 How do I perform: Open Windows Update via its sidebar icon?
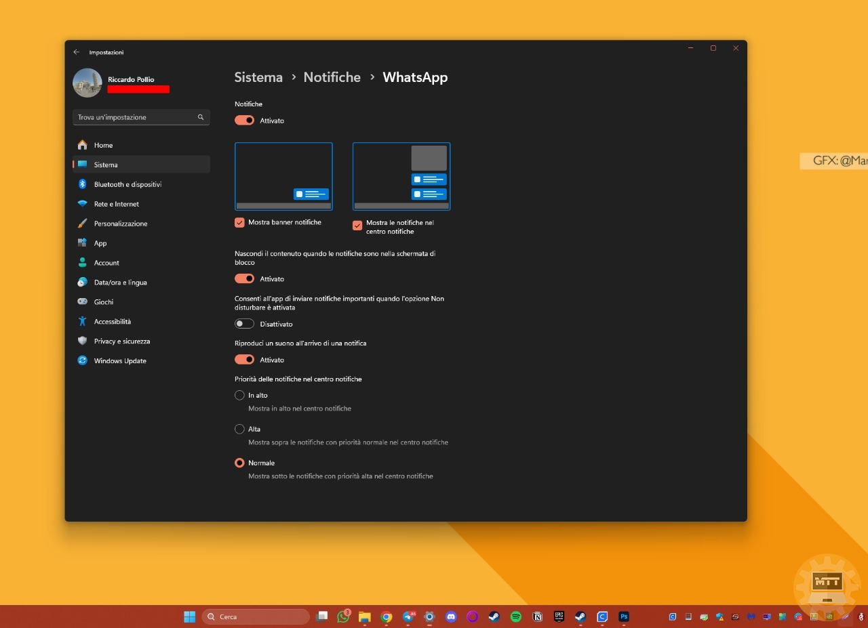click(82, 360)
